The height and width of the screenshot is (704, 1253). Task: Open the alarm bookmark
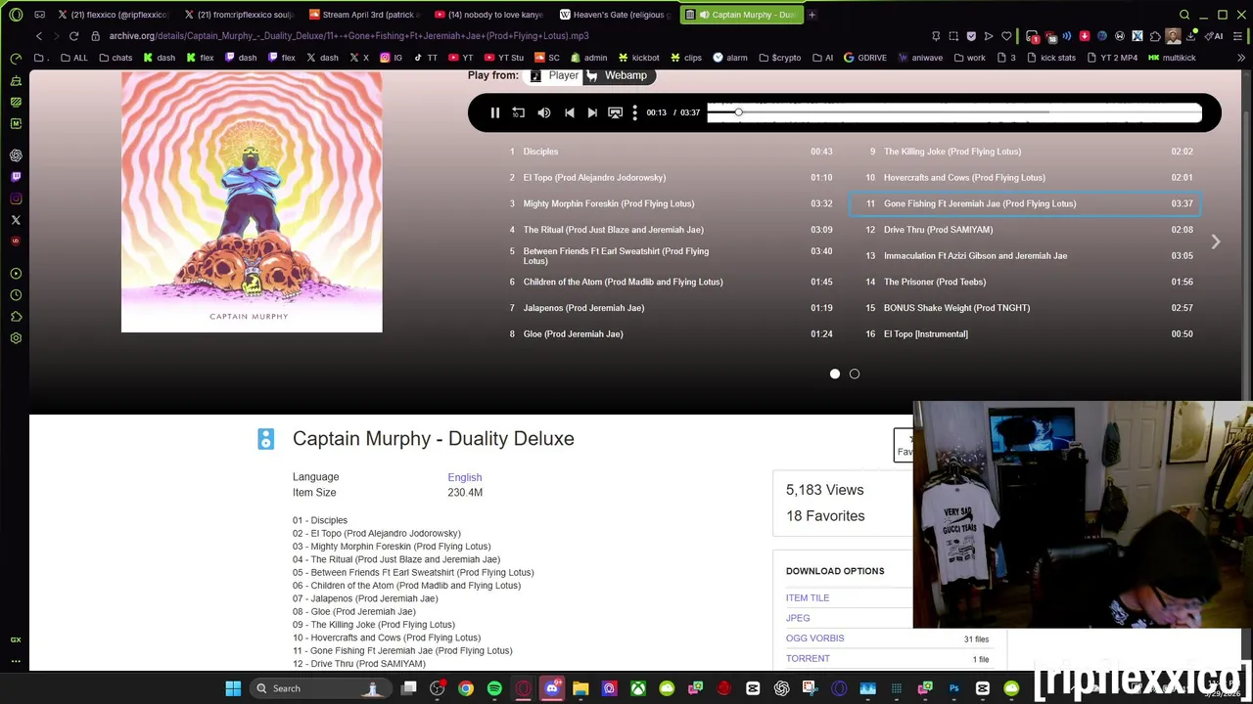[x=730, y=58]
